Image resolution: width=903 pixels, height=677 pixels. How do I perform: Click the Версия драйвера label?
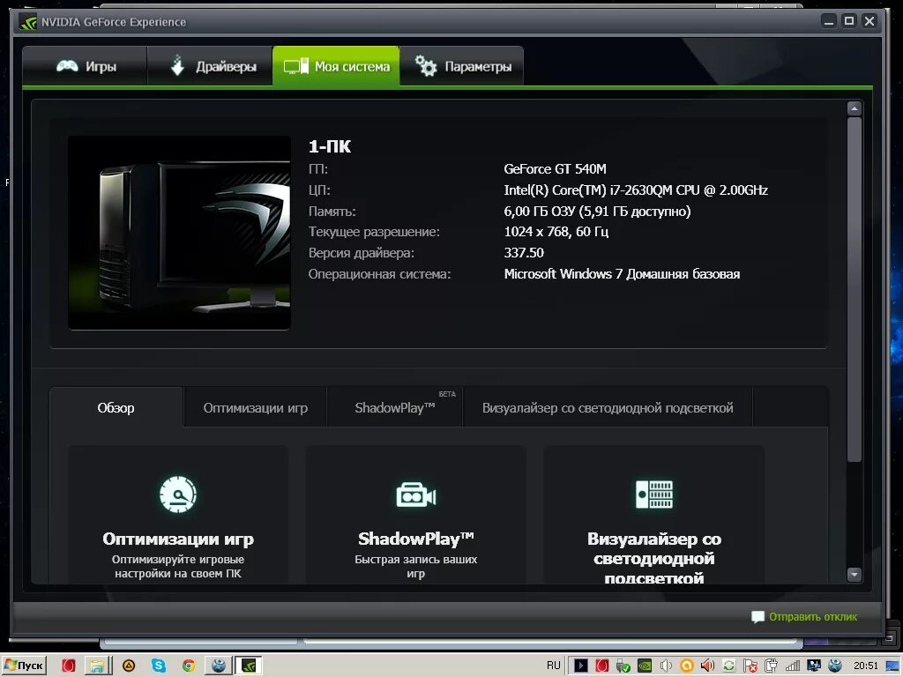(x=361, y=253)
